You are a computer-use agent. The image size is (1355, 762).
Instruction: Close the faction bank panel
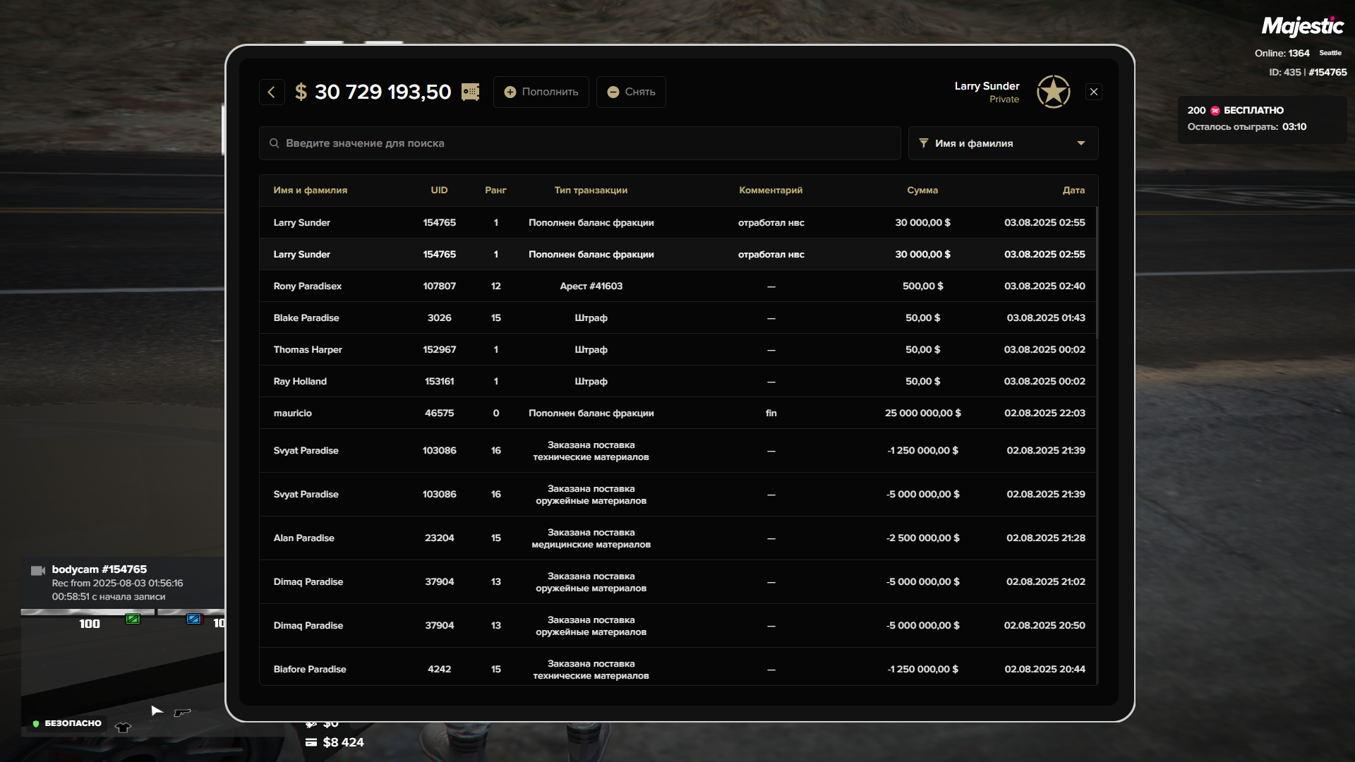click(x=1094, y=92)
